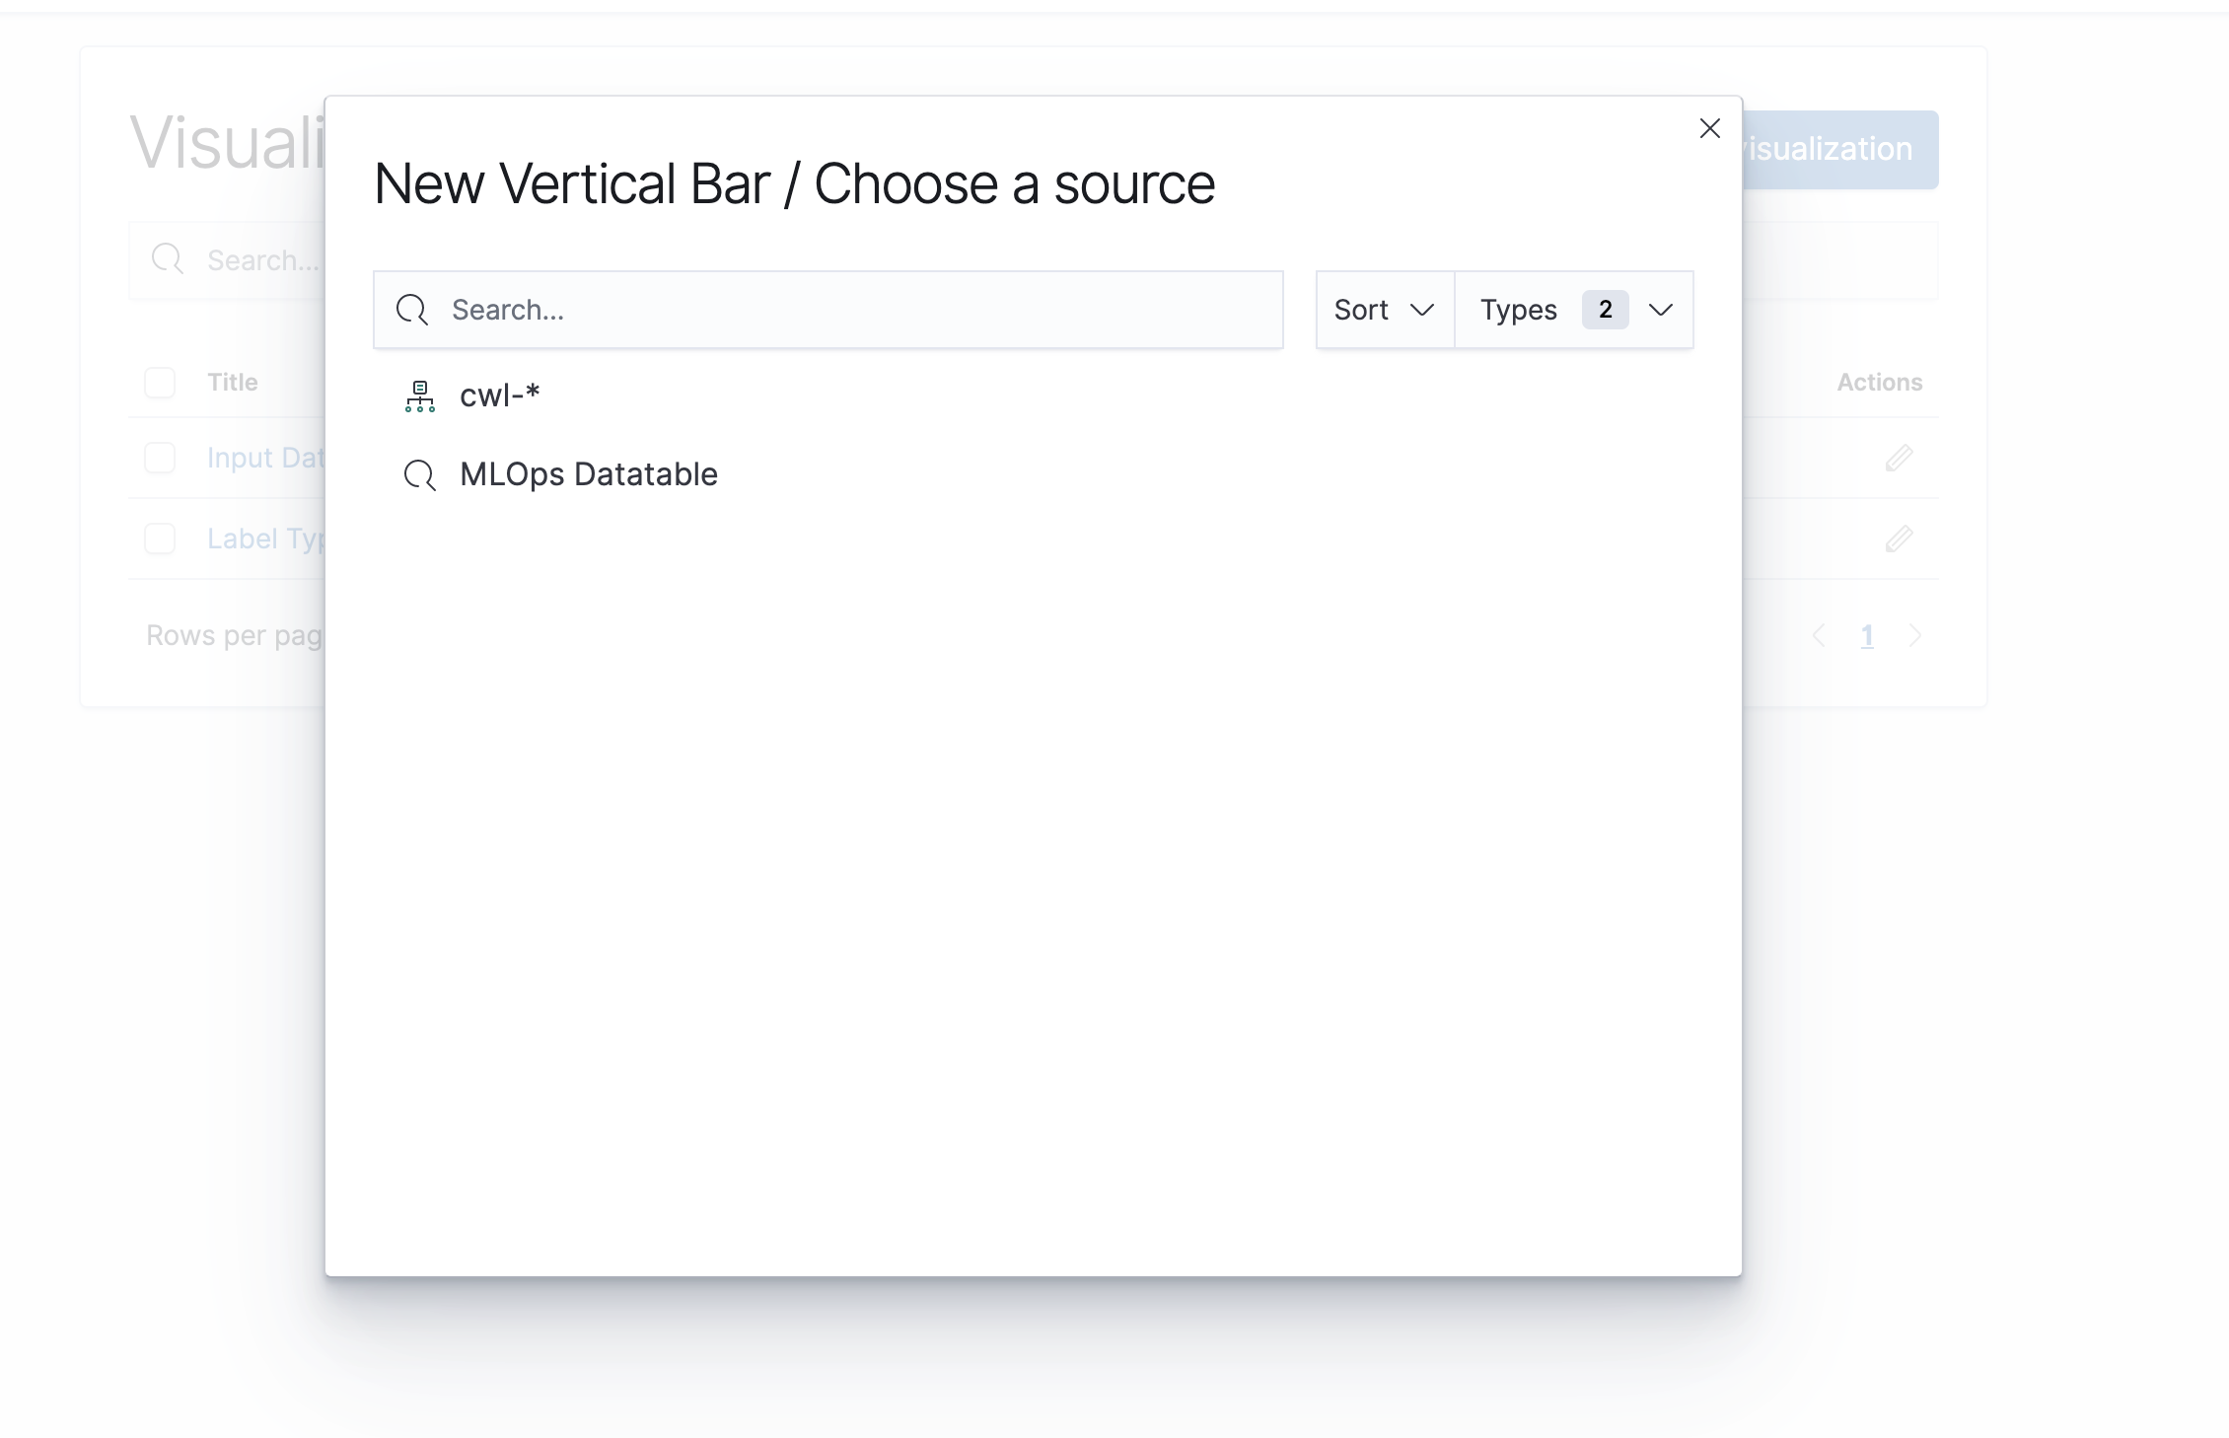The height and width of the screenshot is (1438, 2229).
Task: Sort the table by Title column
Action: (x=233, y=383)
